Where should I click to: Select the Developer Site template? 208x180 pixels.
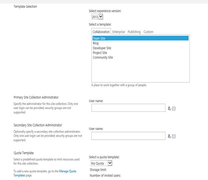click(102, 48)
